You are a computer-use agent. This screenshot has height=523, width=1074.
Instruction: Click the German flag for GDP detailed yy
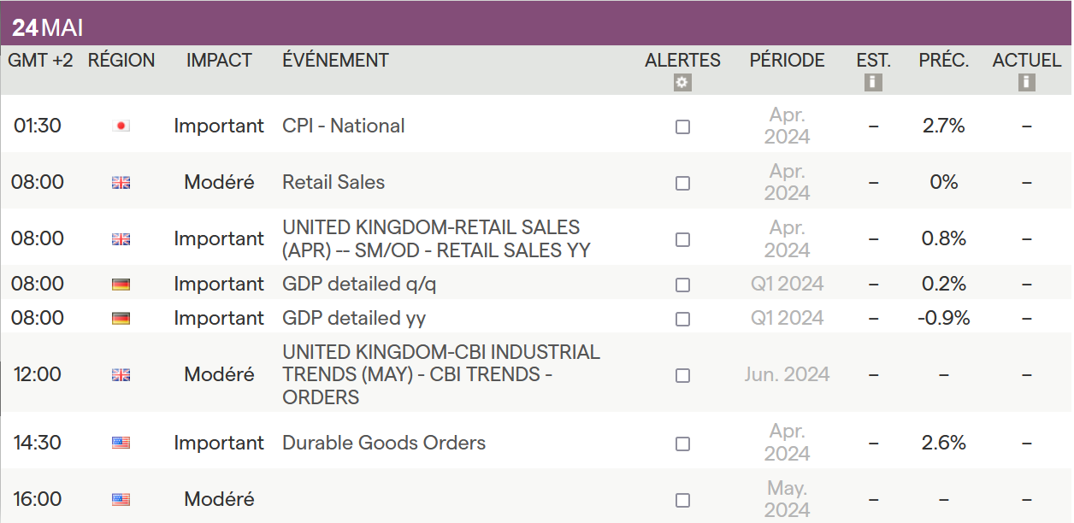[121, 319]
